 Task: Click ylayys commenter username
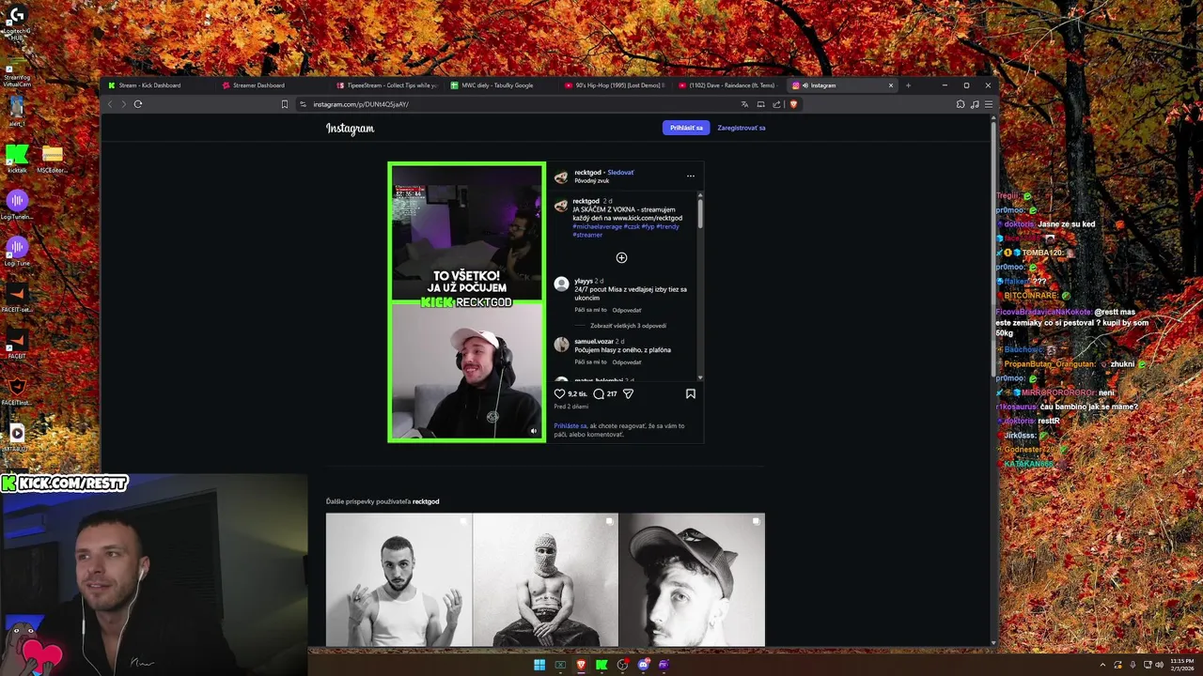point(584,281)
